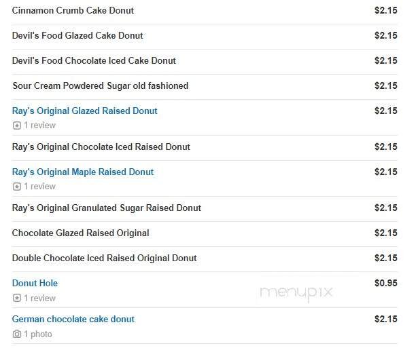Screen dimensions: 418x348
Task: Click Sour Cream Powdered Sugar old fashioned
Action: coord(100,85)
